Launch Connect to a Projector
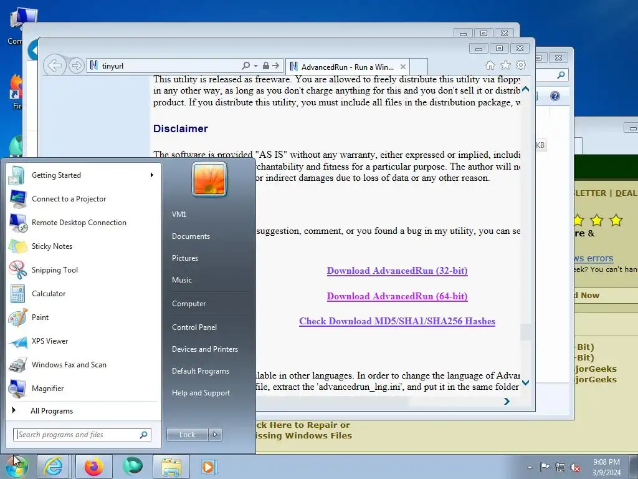The width and height of the screenshot is (638, 479). [83, 199]
